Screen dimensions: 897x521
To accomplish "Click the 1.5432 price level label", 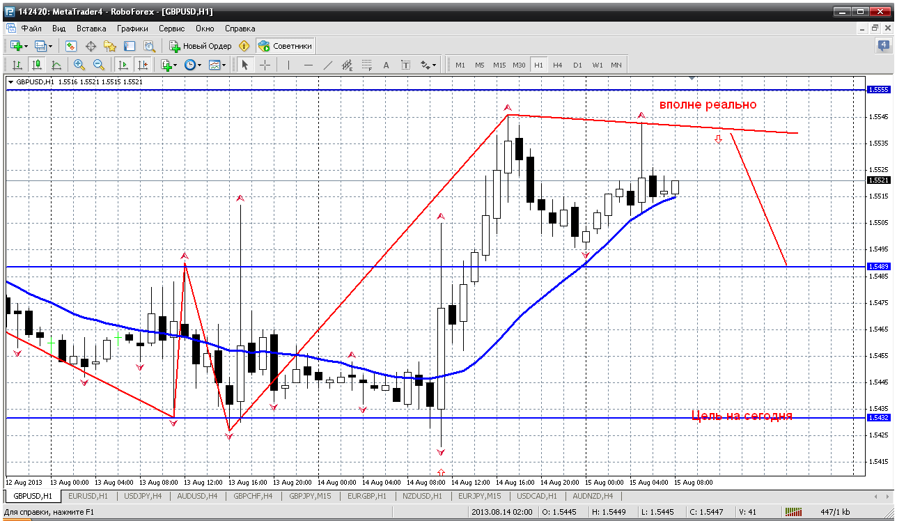I will click(x=879, y=417).
